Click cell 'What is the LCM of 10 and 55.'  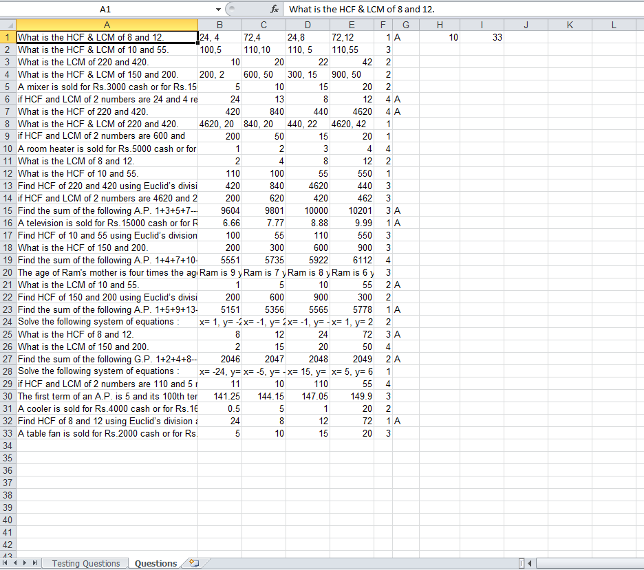tap(107, 285)
